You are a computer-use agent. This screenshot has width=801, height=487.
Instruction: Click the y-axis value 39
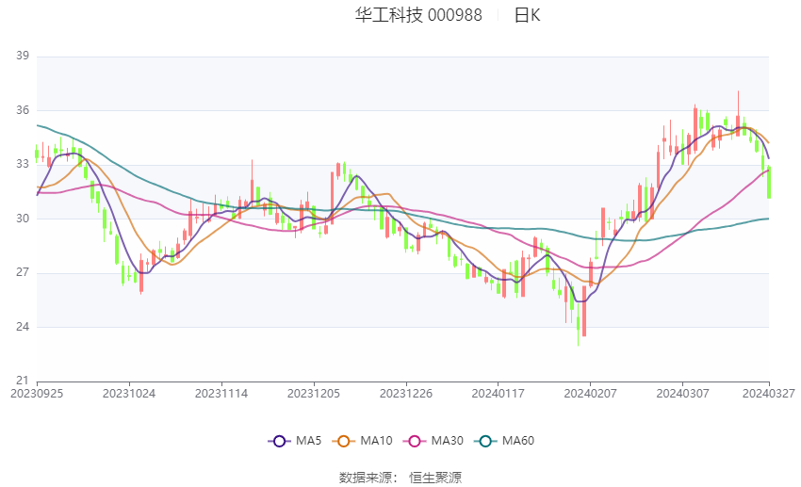(23, 56)
